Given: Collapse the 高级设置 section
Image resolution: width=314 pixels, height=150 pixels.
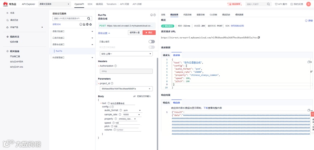Looking at the screenshot, I should tap(104, 33).
